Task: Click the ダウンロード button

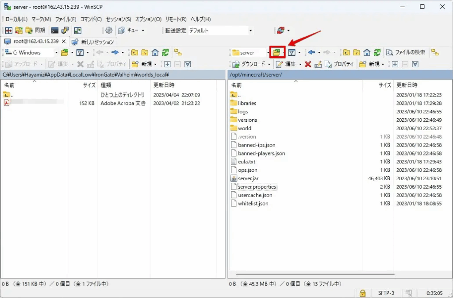Action: tap(250, 64)
